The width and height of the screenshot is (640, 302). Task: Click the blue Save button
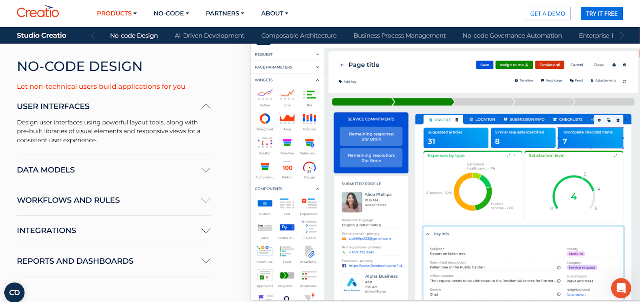point(484,65)
